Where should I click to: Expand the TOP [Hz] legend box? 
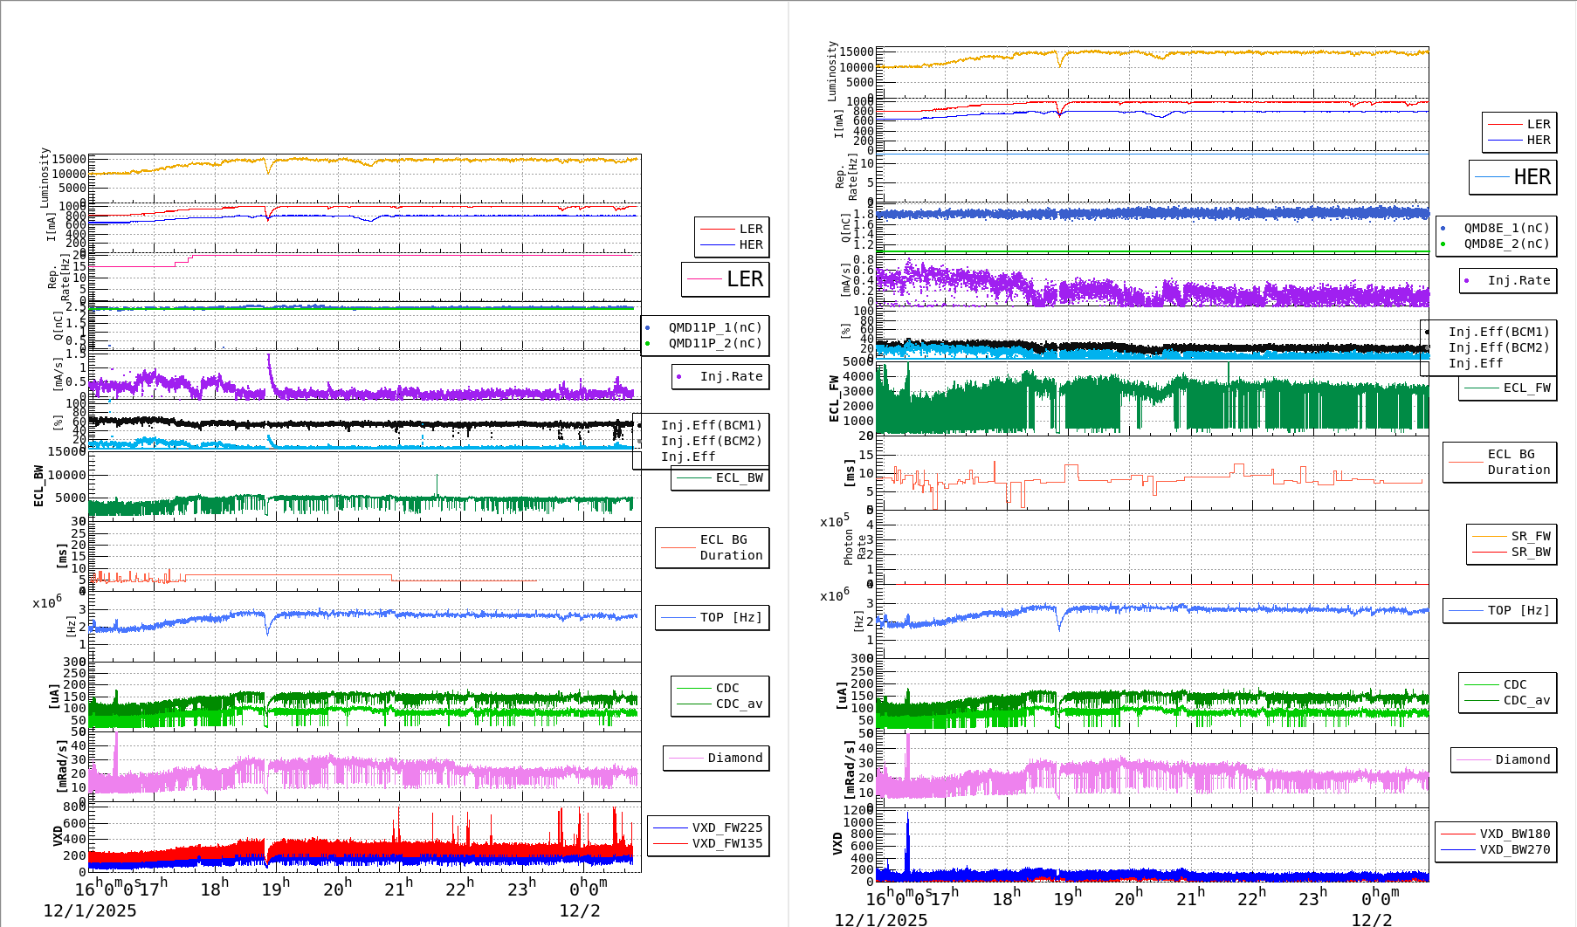point(712,617)
